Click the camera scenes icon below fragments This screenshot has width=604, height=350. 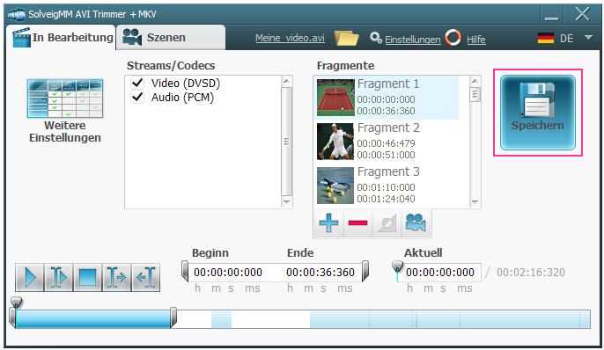click(416, 222)
